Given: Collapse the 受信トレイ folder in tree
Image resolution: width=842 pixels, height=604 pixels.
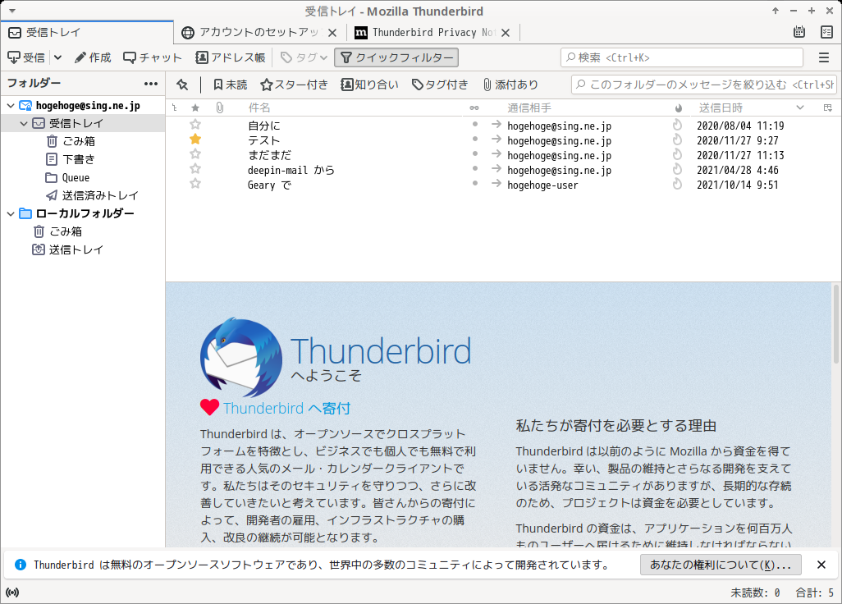Looking at the screenshot, I should tap(24, 123).
